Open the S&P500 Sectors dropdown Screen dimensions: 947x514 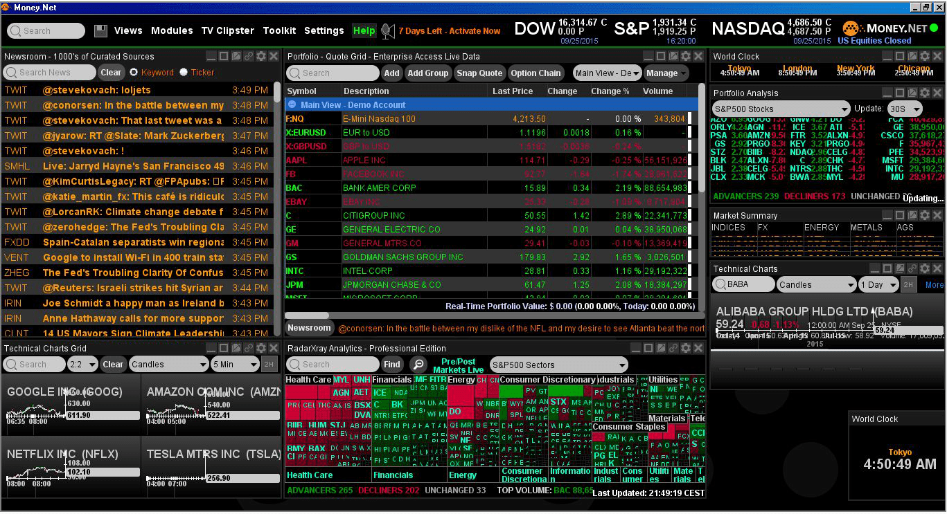click(558, 365)
